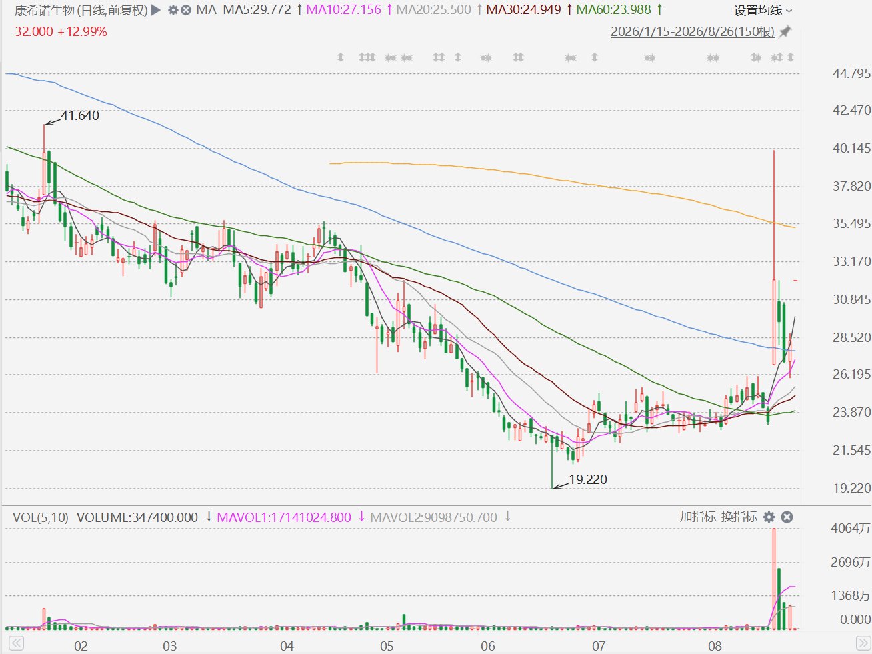Jump to later chart data with double-right arrow

click(x=863, y=643)
